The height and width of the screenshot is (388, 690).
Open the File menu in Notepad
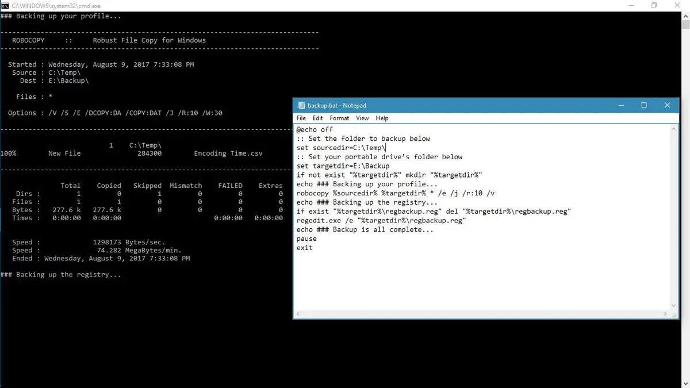pos(301,118)
